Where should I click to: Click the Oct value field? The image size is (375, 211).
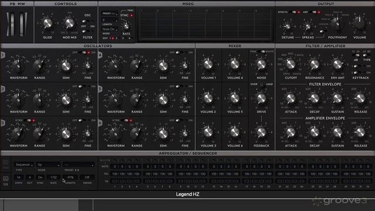tap(30, 177)
